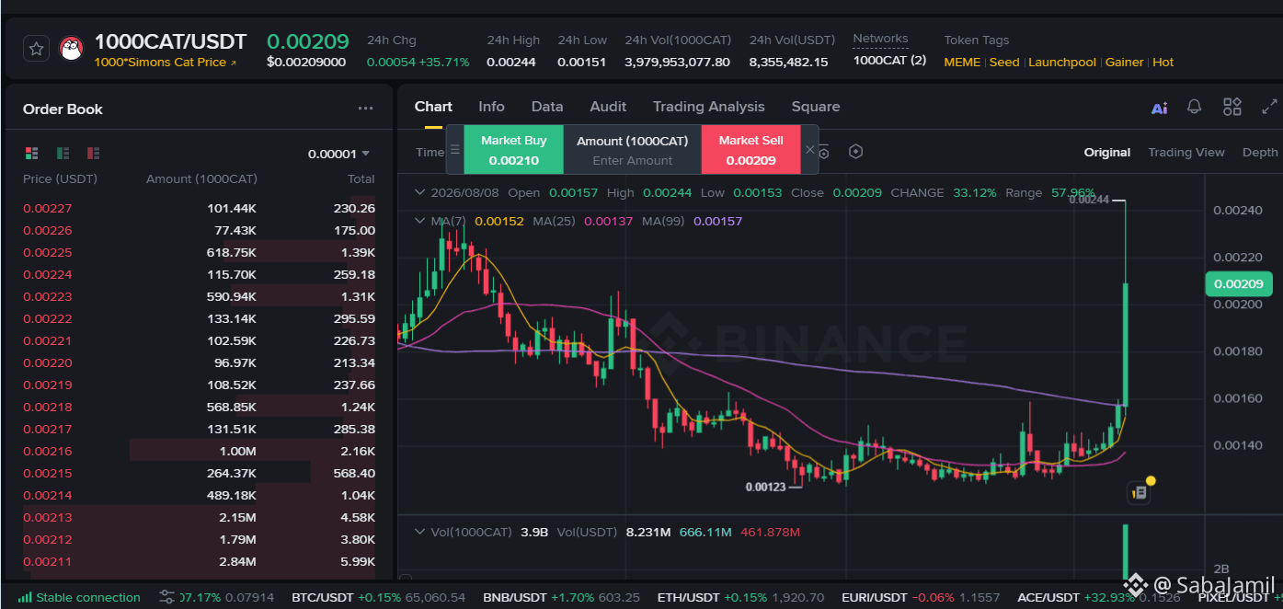Screen dimensions: 1283x609
Task: Open the Order Book more options menu
Action: [365, 109]
